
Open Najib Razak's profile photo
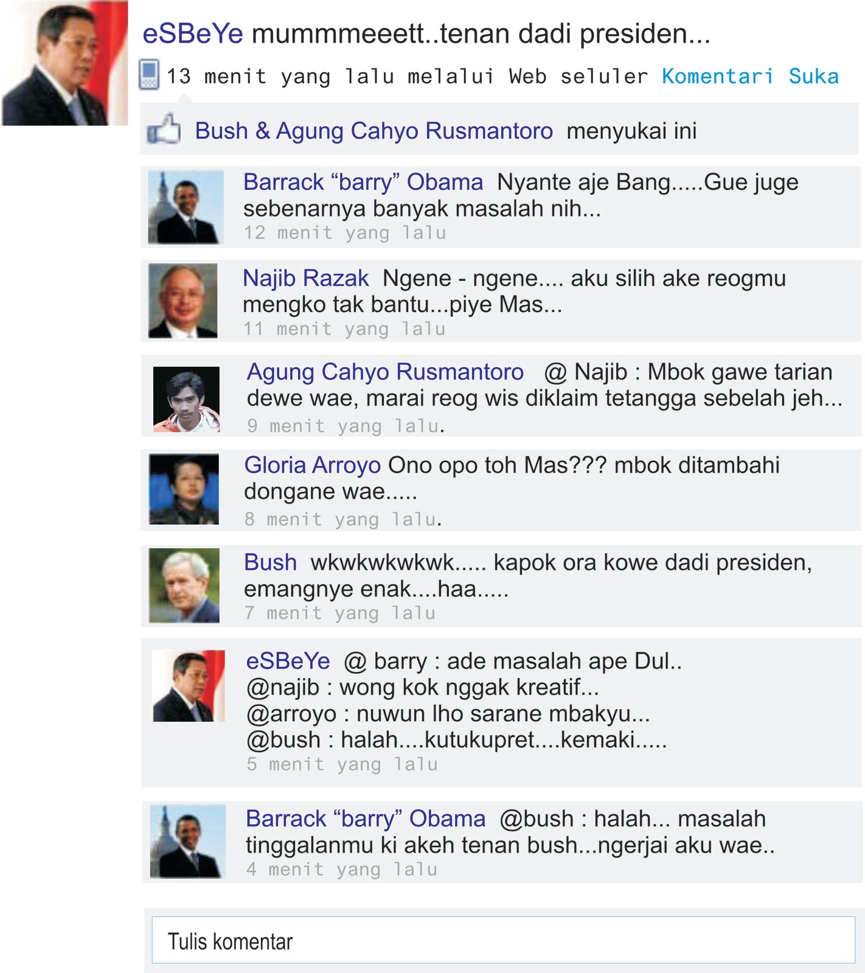[183, 300]
